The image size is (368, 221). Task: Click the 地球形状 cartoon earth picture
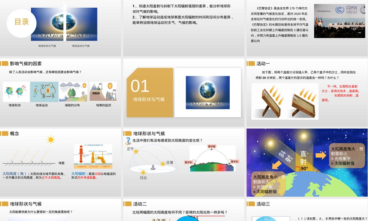(x=16, y=92)
